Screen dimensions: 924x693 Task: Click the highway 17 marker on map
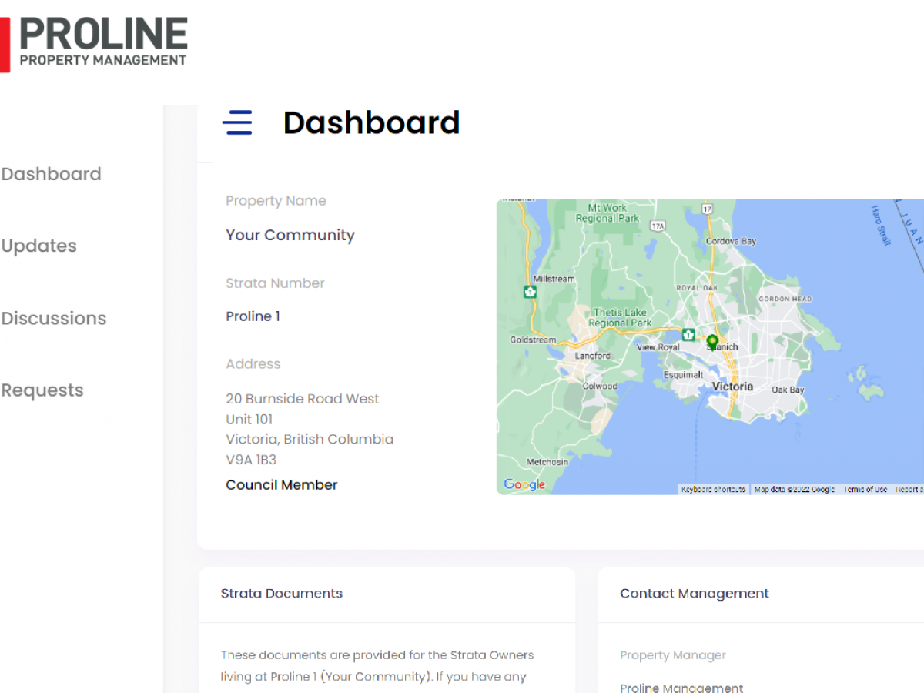[x=708, y=209]
